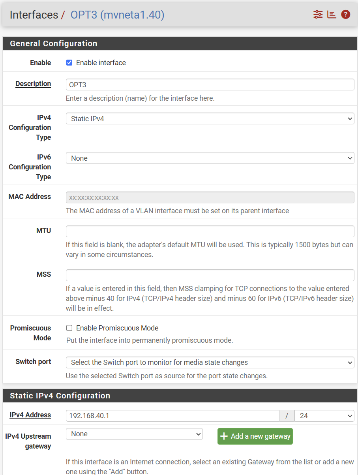Click the Description field label

pyautogui.click(x=33, y=84)
